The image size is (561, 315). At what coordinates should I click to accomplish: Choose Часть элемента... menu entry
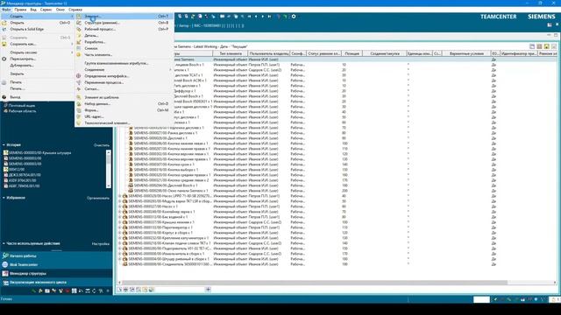(124, 54)
